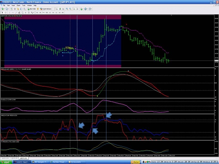Open the Help menu
The image size is (219, 164).
(x=35, y=6)
